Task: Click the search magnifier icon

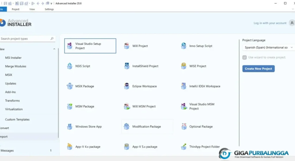Action: click(52, 39)
